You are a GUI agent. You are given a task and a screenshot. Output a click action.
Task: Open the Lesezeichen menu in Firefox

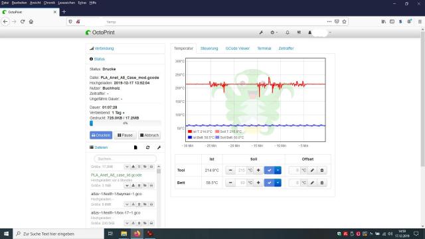[66, 3]
